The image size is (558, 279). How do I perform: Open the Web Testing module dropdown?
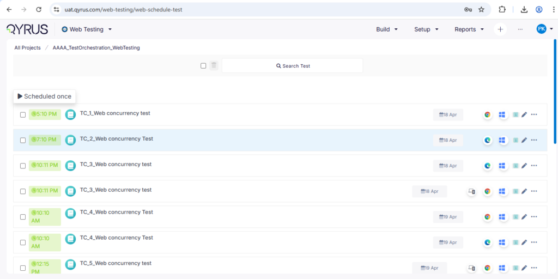(x=87, y=29)
